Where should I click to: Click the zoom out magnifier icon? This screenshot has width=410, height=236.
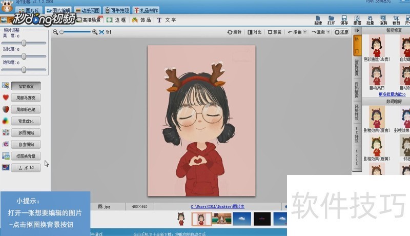pyautogui.click(x=55, y=32)
